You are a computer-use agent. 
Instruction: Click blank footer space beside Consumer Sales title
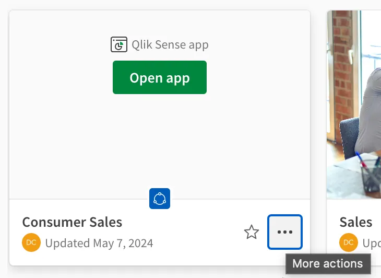tap(183, 222)
